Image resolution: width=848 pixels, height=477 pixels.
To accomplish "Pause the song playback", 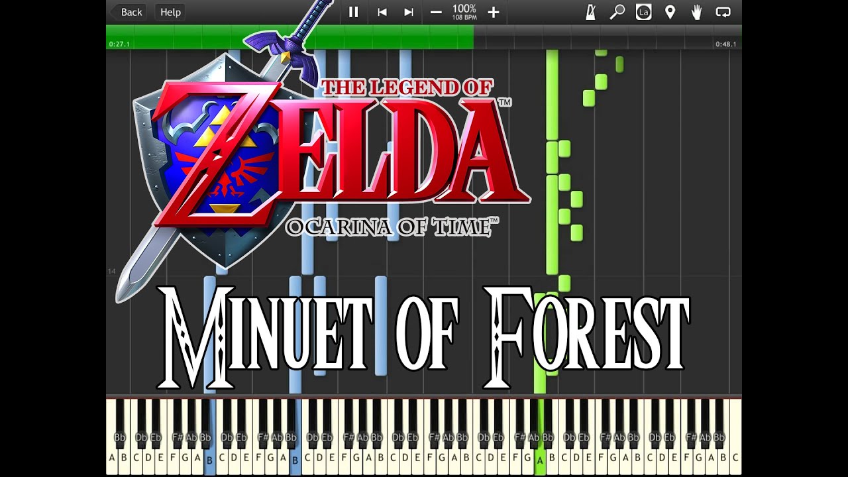I will click(x=354, y=12).
